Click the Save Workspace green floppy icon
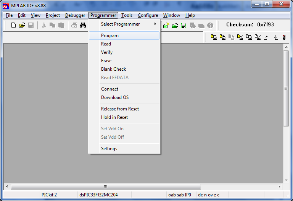The image size is (293, 201). point(184,26)
